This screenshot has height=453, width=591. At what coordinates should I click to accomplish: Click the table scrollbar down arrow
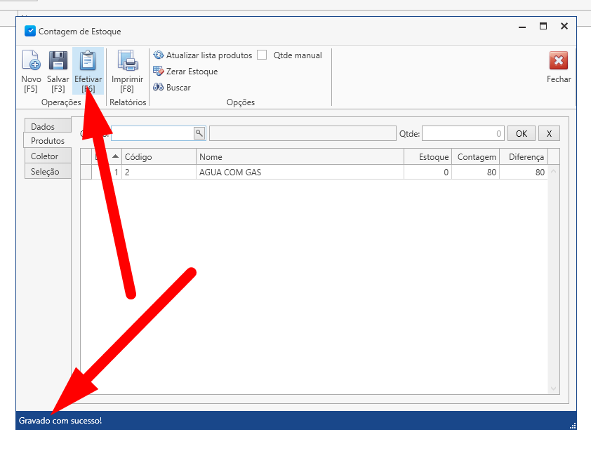[553, 388]
